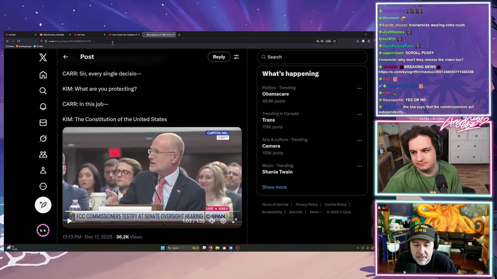Screen dimensions: 497x279
Task: Open the Shania Twain trending topic
Action: (277, 172)
